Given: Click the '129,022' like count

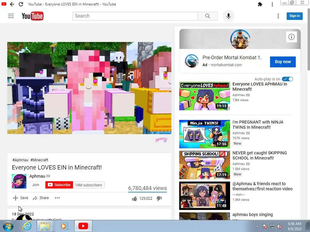Looking at the screenshot, I should tap(146, 198).
